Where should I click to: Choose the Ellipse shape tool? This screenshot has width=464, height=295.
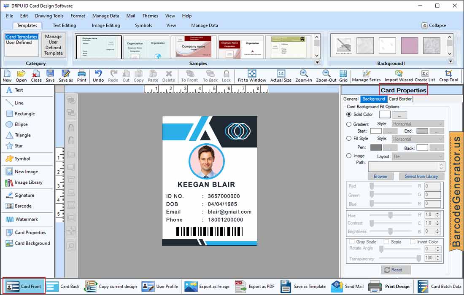click(x=17, y=124)
